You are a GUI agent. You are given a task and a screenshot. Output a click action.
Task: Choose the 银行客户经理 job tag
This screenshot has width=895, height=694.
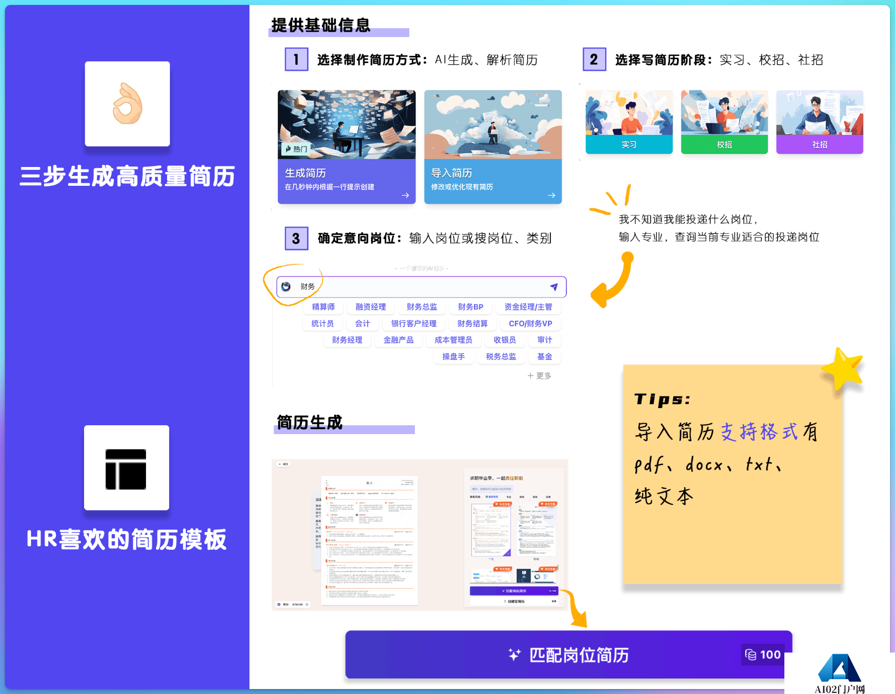point(414,323)
